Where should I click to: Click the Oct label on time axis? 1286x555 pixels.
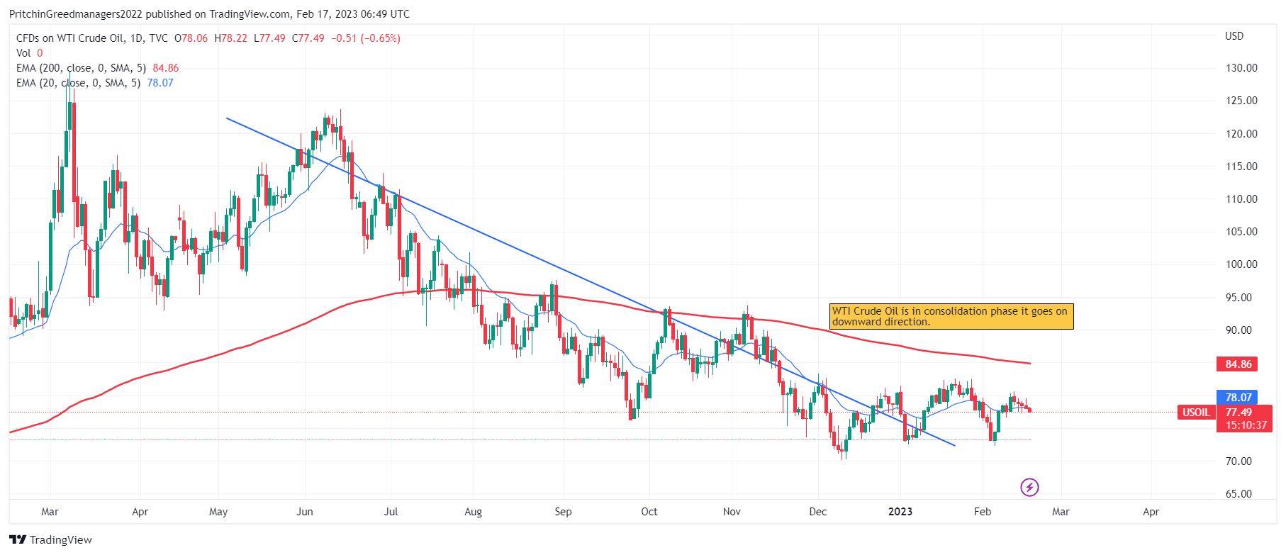pos(649,512)
